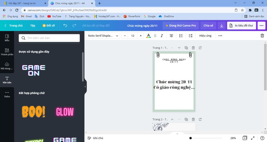Click the redo arrow

pos(74,25)
